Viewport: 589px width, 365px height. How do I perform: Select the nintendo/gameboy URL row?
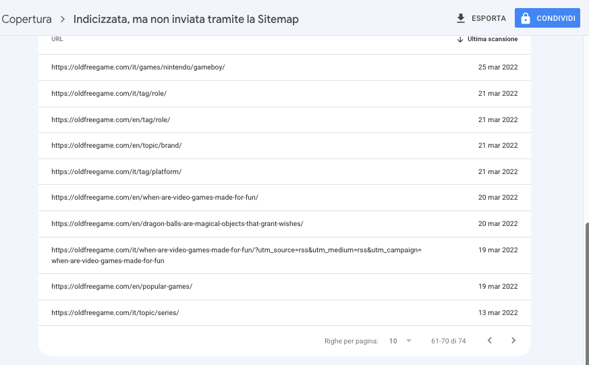pyautogui.click(x=284, y=67)
